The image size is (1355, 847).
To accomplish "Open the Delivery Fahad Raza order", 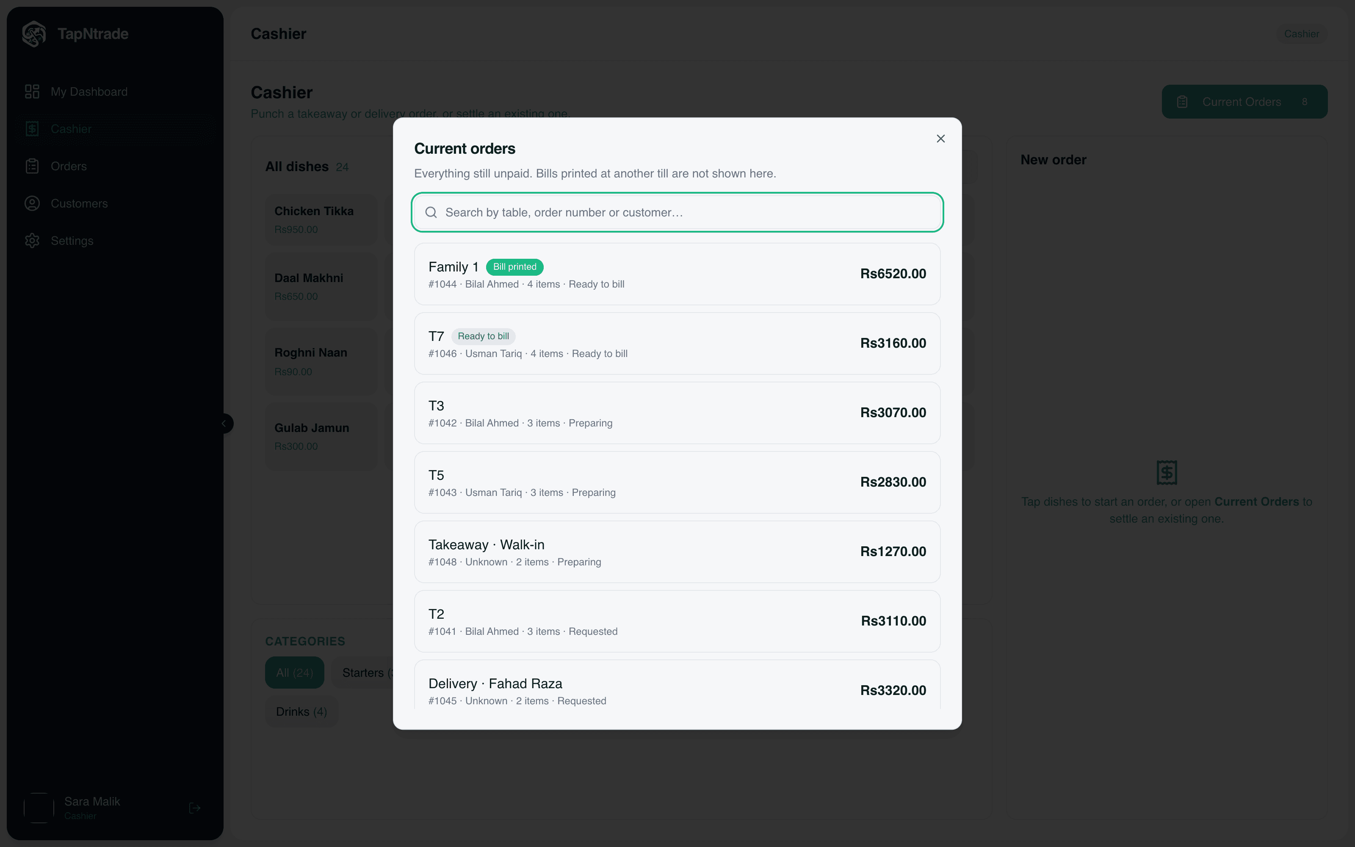I will (x=677, y=684).
